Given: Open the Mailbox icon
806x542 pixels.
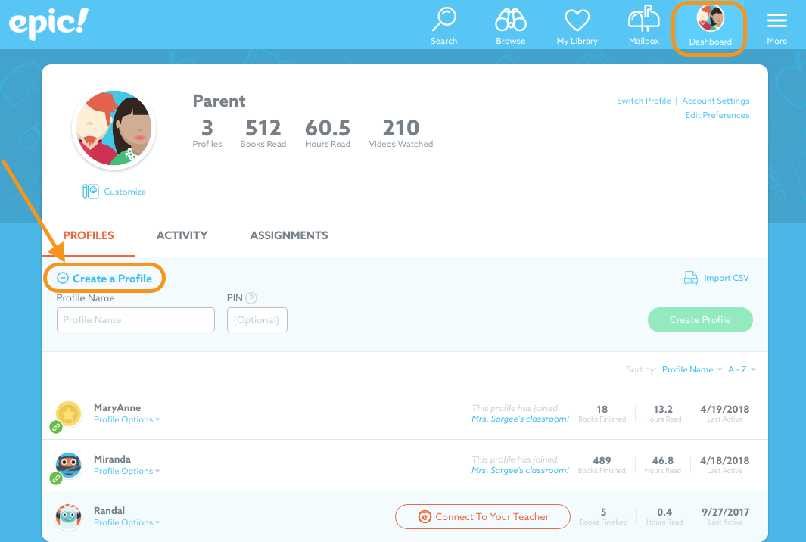Looking at the screenshot, I should (643, 18).
